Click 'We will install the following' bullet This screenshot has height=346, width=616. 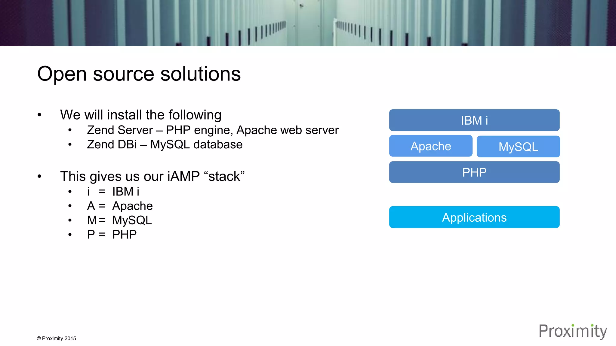pyautogui.click(x=141, y=115)
